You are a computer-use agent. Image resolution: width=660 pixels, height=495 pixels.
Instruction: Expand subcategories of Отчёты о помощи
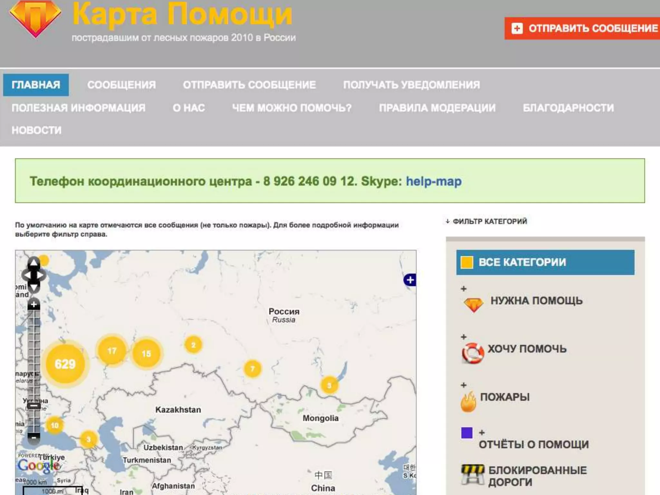click(x=482, y=433)
